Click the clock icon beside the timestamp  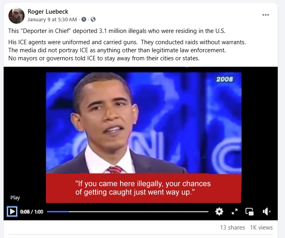pyautogui.click(x=83, y=19)
